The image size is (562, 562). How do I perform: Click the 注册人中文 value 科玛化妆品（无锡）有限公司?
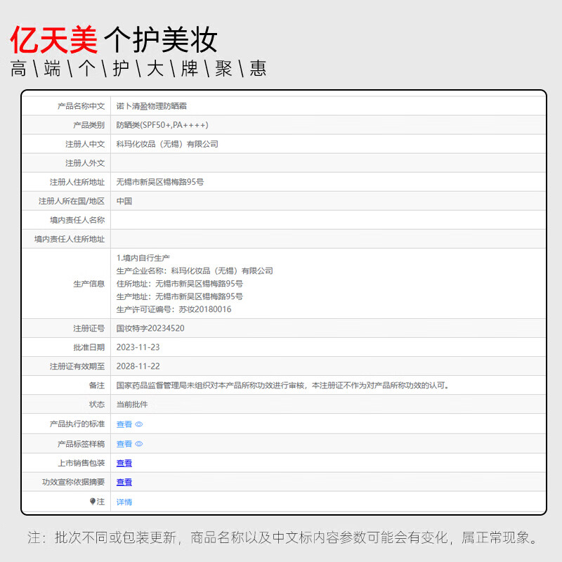coord(167,144)
